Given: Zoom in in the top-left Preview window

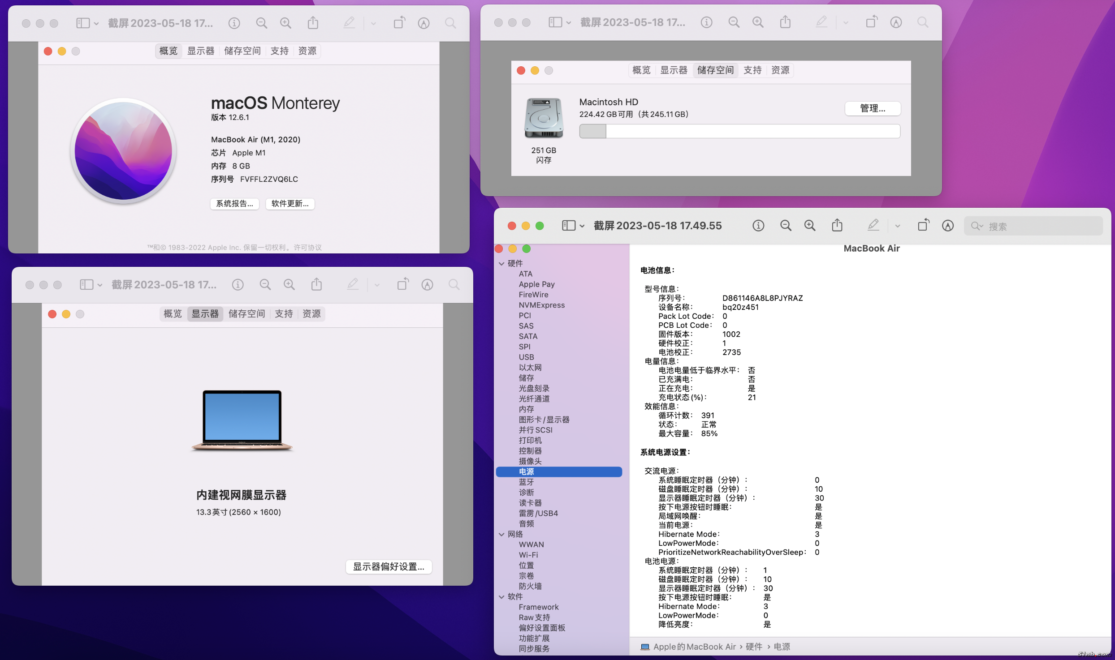Looking at the screenshot, I should tap(285, 23).
